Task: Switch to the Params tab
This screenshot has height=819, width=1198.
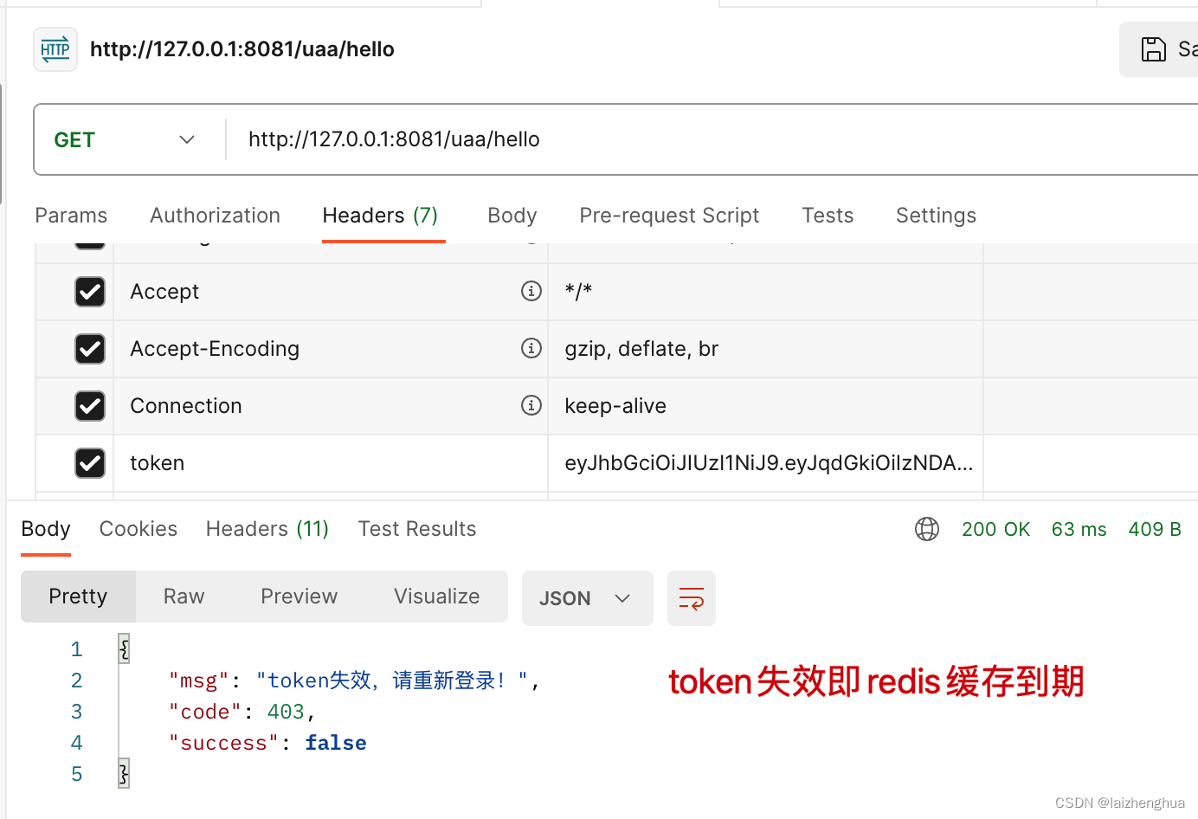Action: (71, 216)
